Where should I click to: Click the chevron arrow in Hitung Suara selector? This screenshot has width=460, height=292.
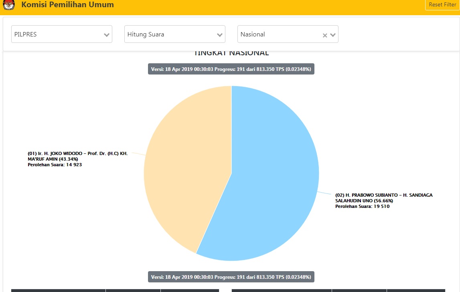point(220,35)
